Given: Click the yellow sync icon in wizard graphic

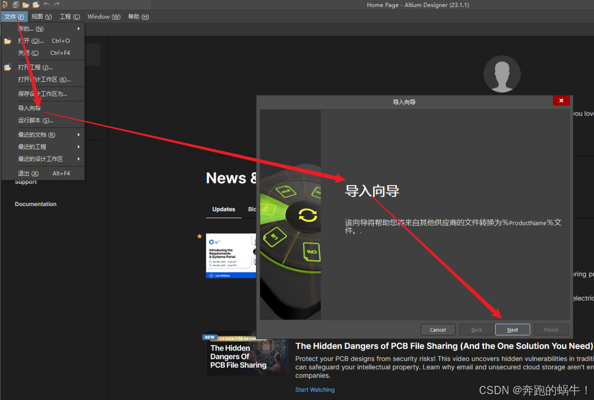Looking at the screenshot, I should [308, 215].
